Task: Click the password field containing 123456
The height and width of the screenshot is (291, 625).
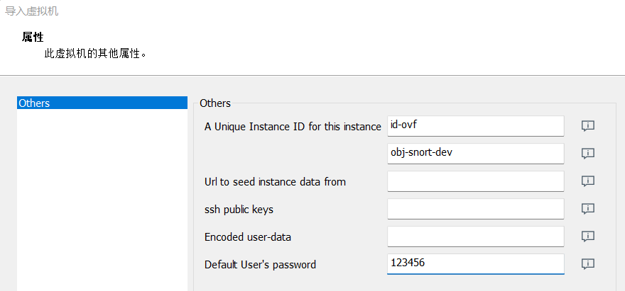Action: 476,264
